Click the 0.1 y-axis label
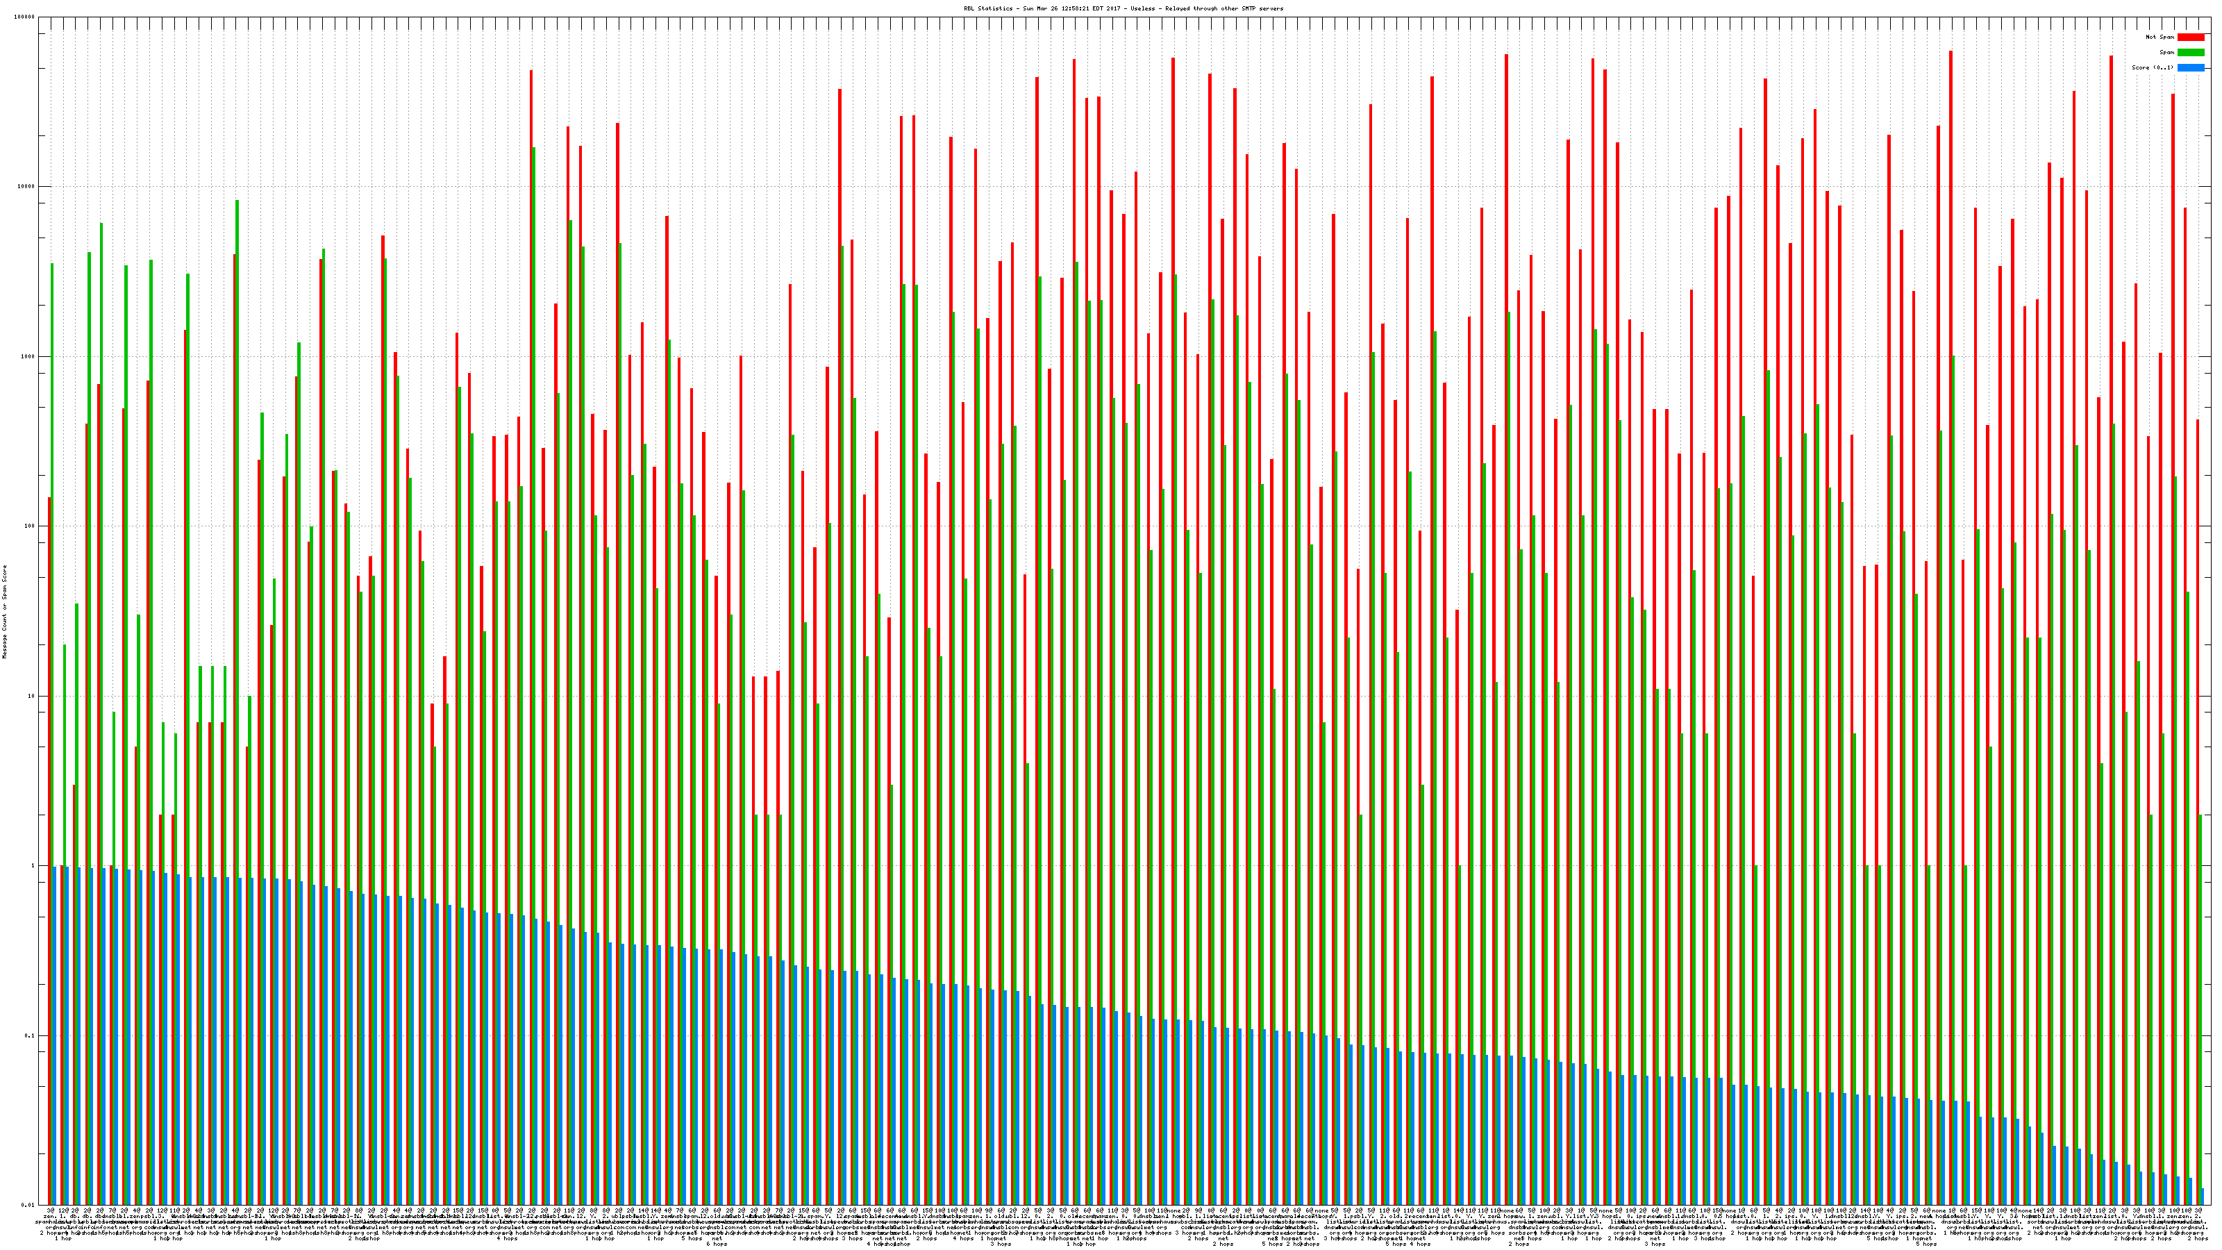 tap(30, 1035)
